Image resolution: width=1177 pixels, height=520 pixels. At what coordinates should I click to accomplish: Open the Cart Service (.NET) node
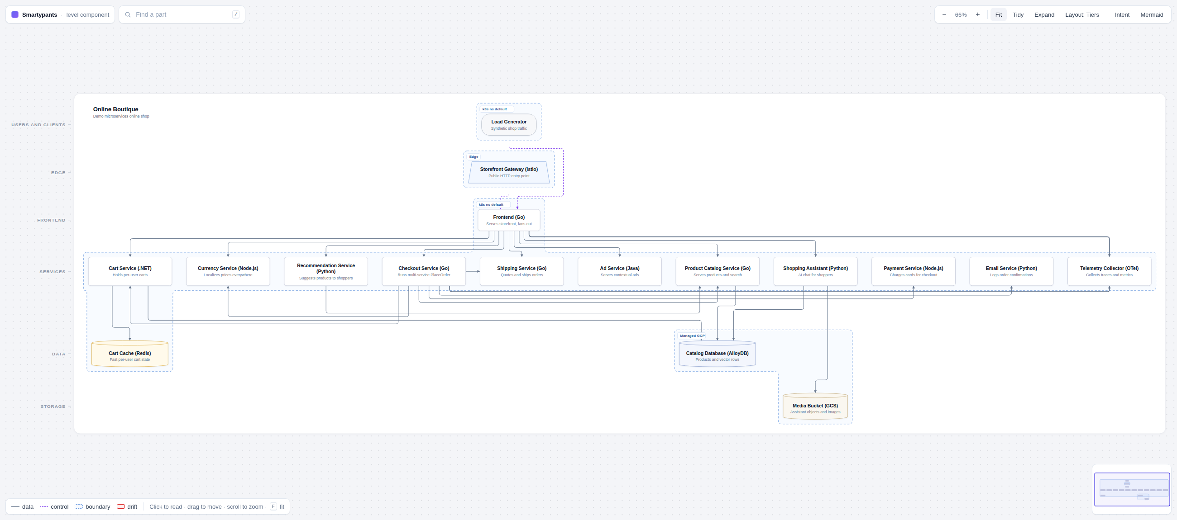(130, 271)
